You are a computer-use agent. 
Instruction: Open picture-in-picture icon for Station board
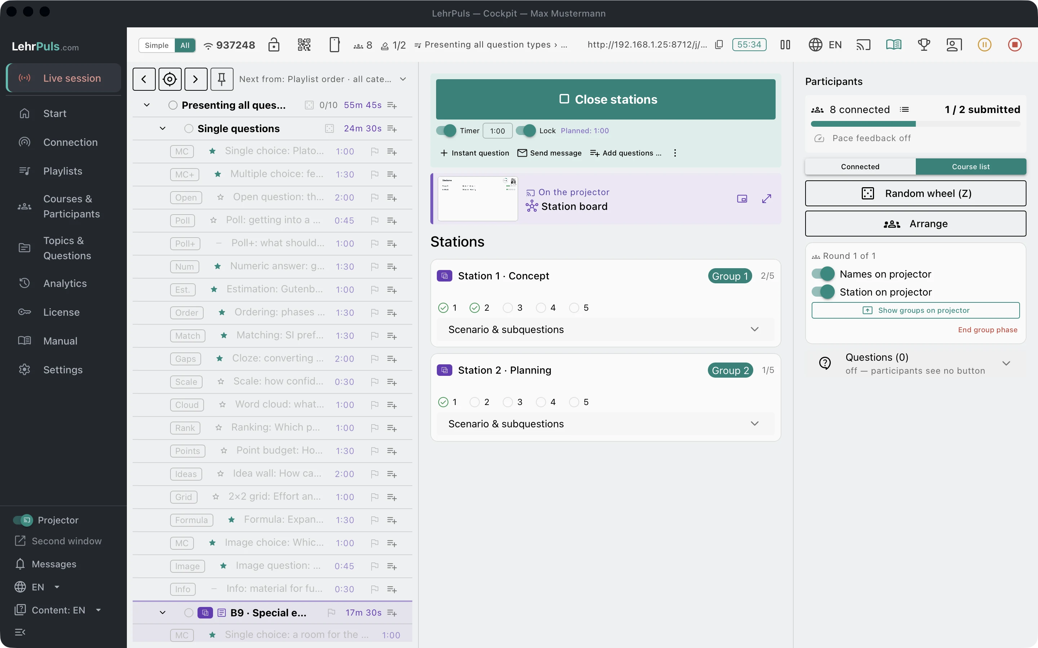click(742, 198)
